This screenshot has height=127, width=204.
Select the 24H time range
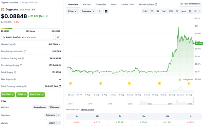[x=145, y=11]
